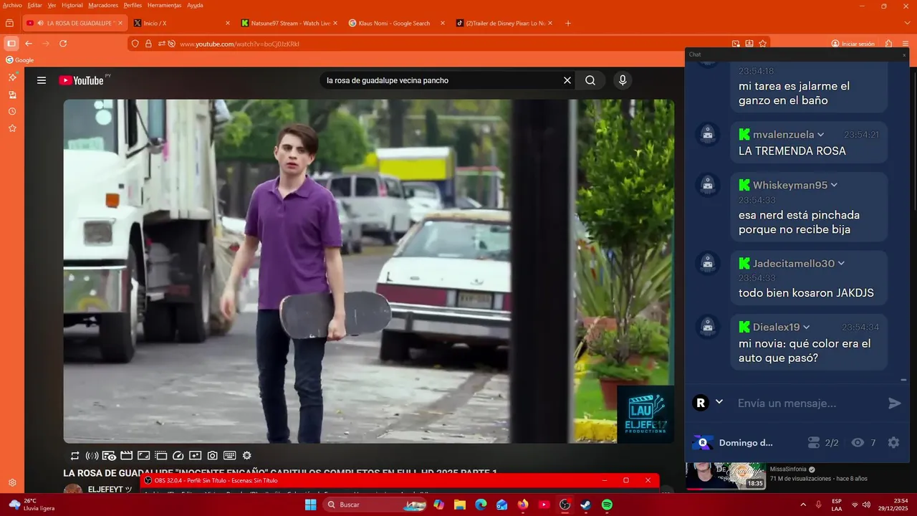Reload the current page
The width and height of the screenshot is (917, 516).
point(63,44)
